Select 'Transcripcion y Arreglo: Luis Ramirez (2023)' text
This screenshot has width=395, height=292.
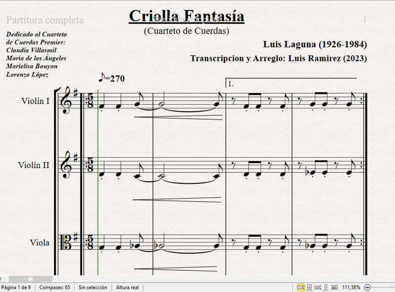click(278, 58)
